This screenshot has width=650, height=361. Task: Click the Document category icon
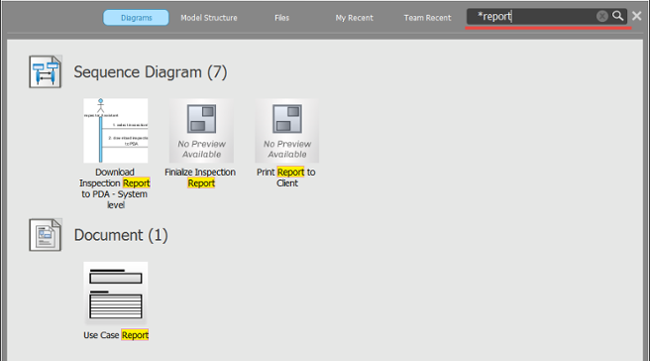(x=46, y=235)
